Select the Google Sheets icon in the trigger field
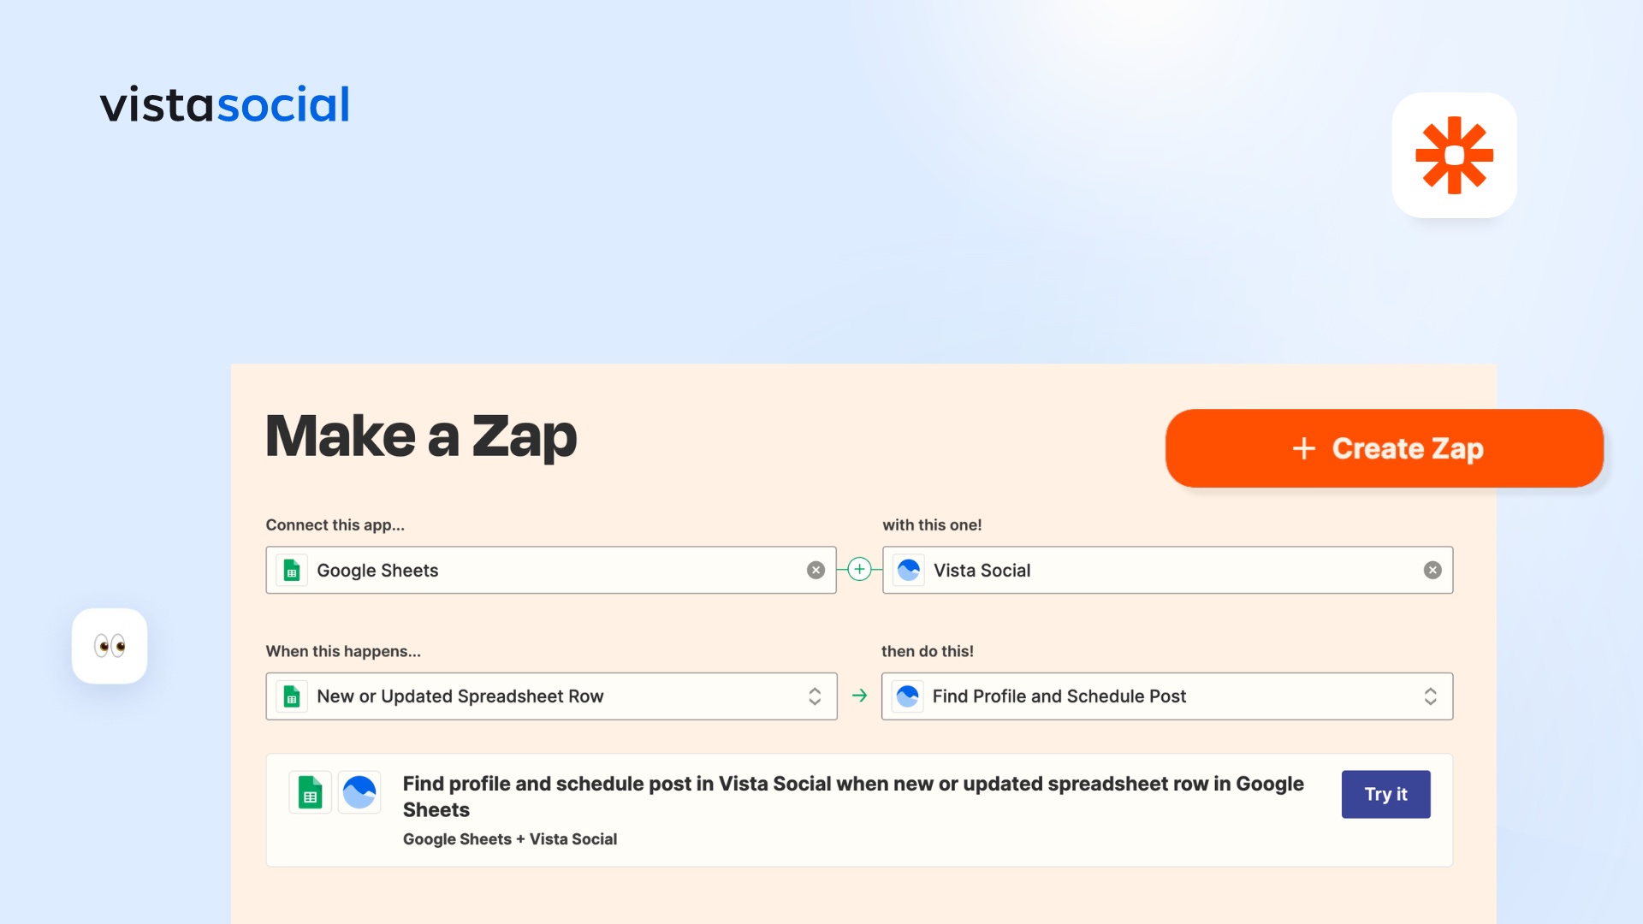The height and width of the screenshot is (924, 1643). point(292,570)
